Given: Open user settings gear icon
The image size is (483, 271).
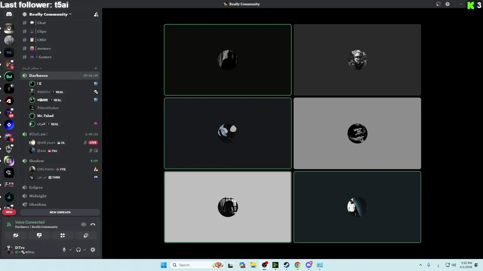Looking at the screenshot, I should (93, 250).
